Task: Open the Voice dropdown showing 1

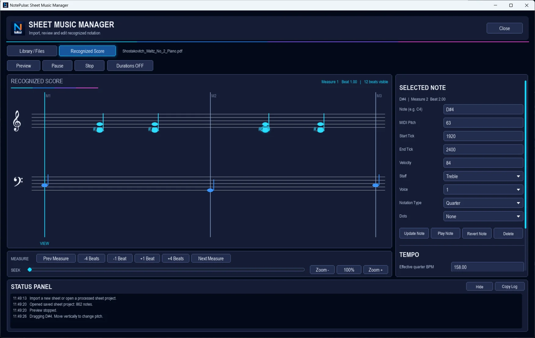Action: click(483, 190)
